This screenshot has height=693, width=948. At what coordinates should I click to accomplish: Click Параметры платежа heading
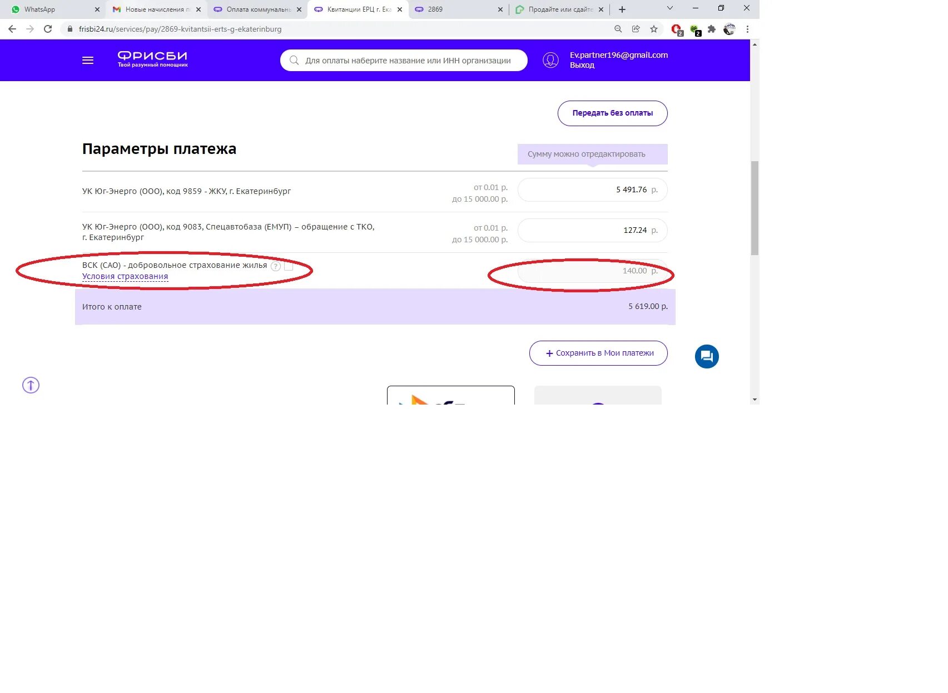tap(160, 148)
